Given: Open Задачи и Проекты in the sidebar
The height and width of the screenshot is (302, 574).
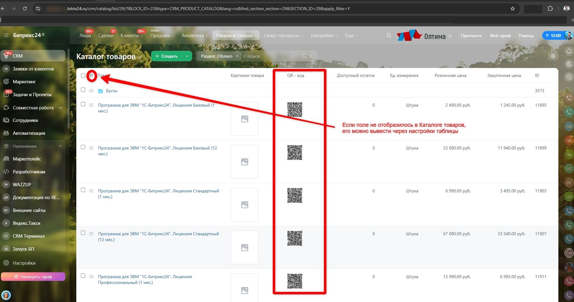Looking at the screenshot, I should (33, 94).
